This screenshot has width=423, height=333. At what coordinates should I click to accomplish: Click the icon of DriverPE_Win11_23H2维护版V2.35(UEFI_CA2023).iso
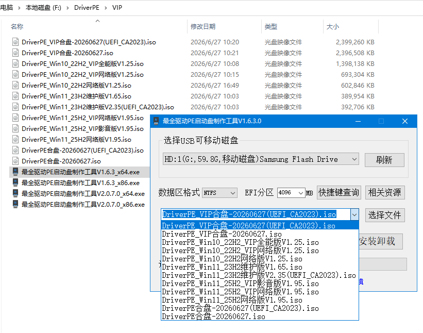click(x=15, y=107)
